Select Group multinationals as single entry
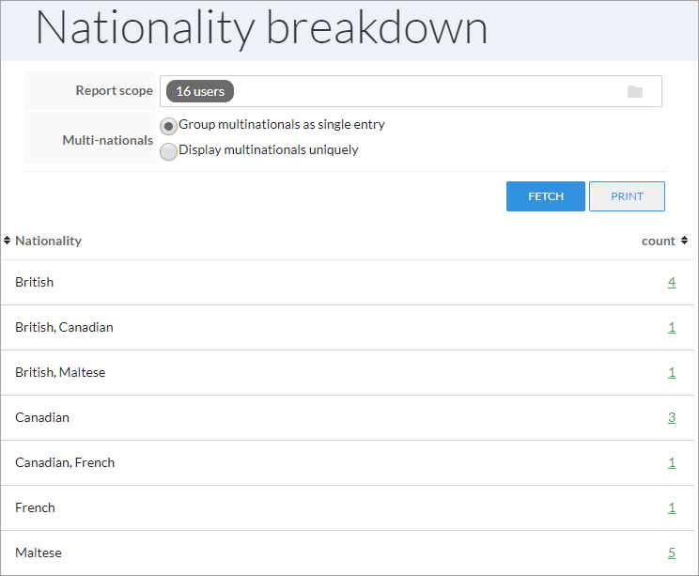 168,127
